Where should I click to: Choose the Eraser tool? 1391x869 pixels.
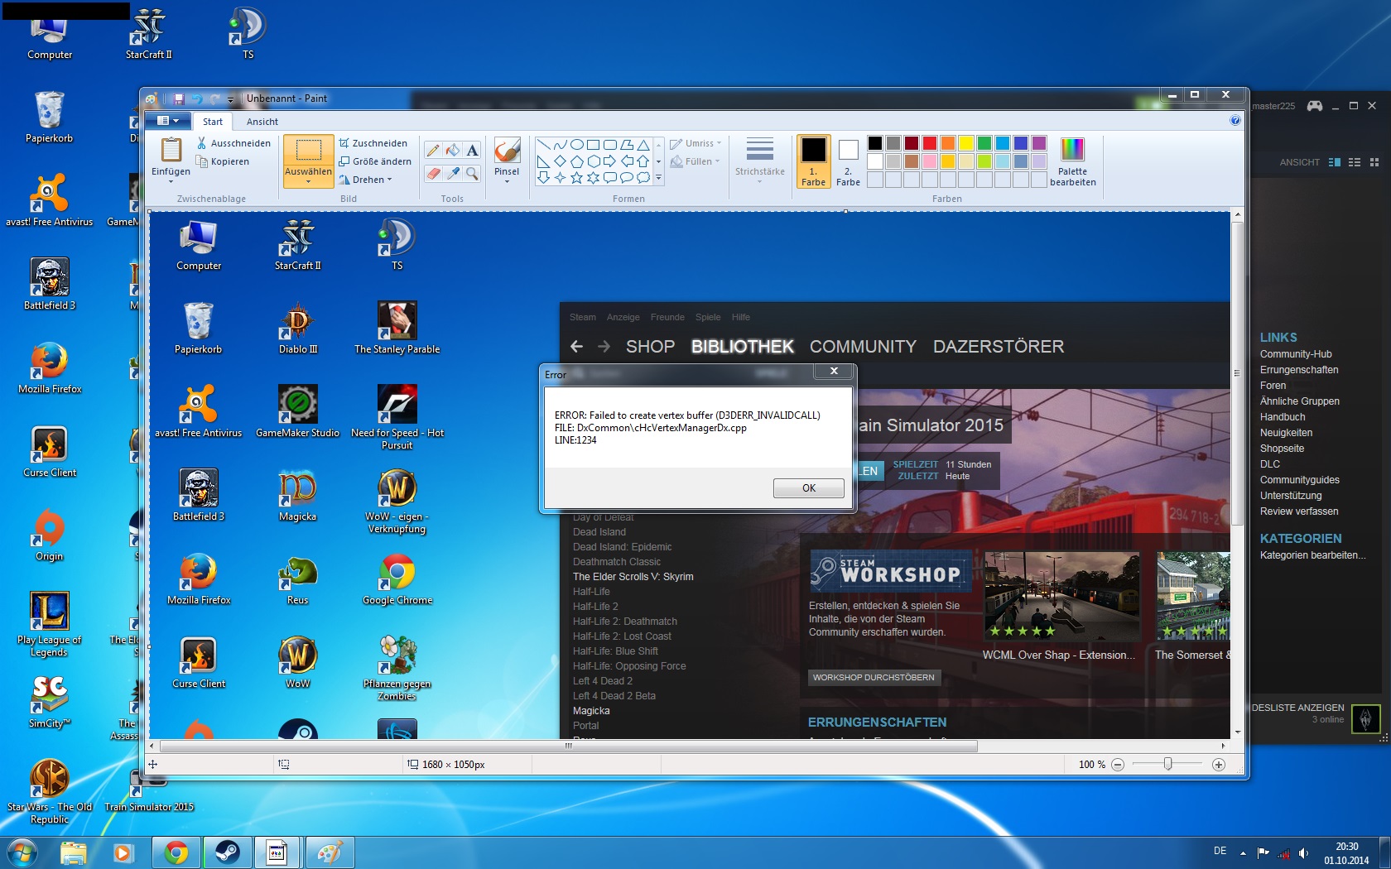(x=432, y=173)
